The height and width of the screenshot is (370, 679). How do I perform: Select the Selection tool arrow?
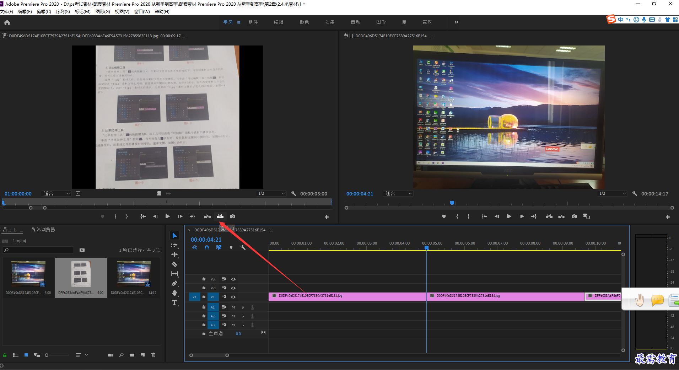click(x=174, y=235)
